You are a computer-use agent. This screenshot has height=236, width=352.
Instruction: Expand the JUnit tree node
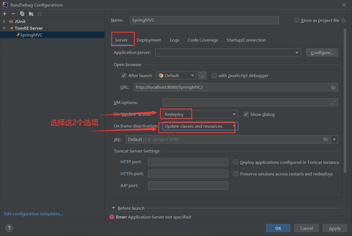(x=4, y=21)
